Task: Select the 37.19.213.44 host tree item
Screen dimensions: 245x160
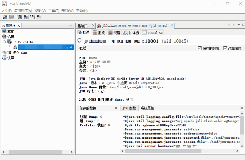Action: 23,42
